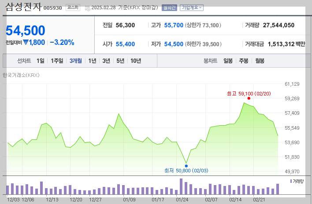The image size is (312, 204).
Task: Click the 01/24 date axis label
Action: click(182, 200)
